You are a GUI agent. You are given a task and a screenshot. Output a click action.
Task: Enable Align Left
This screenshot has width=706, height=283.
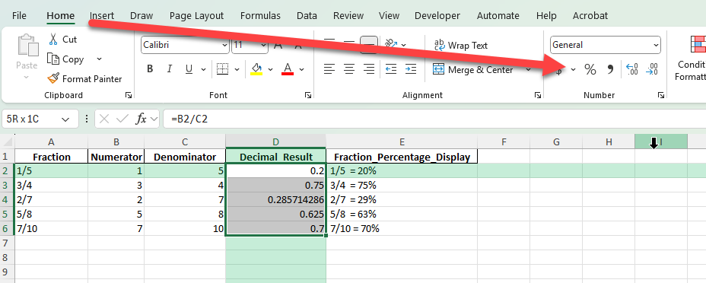tap(329, 69)
